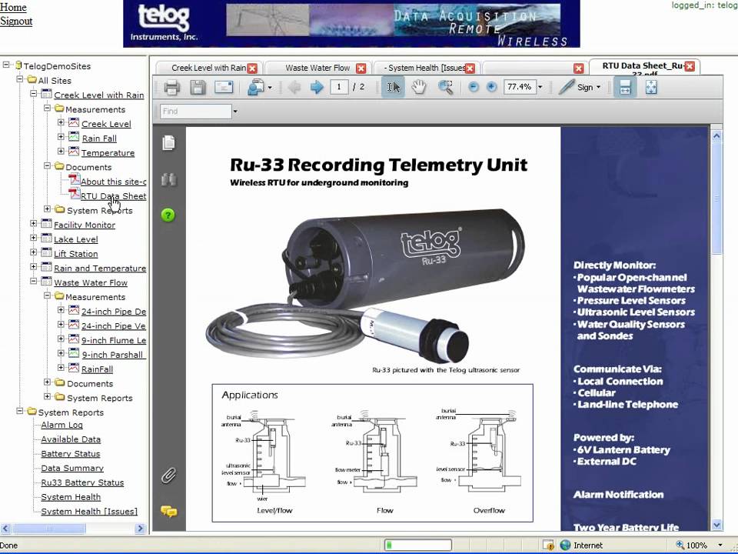Activate the Hand pan tool
This screenshot has width=738, height=554.
point(419,87)
